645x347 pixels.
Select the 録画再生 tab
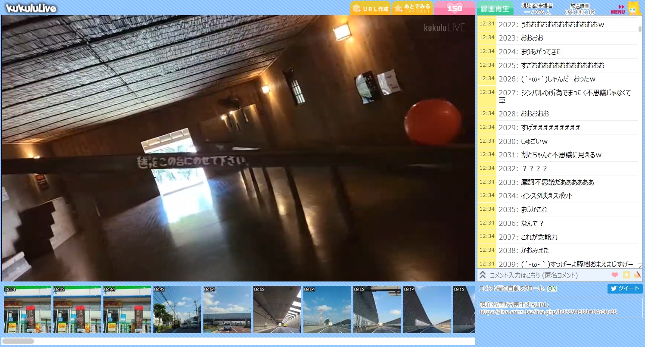point(495,8)
